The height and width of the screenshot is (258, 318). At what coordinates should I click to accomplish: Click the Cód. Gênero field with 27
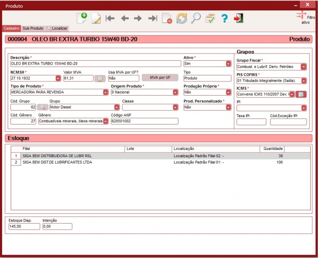(x=23, y=121)
